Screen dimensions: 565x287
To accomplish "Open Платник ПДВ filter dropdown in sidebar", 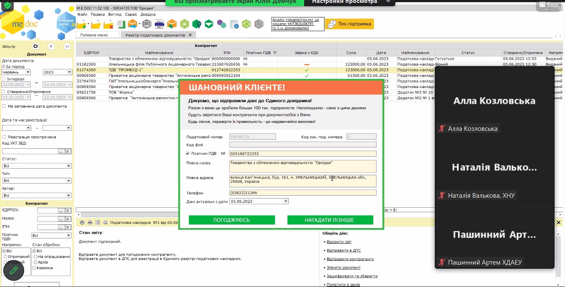I will (x=69, y=235).
